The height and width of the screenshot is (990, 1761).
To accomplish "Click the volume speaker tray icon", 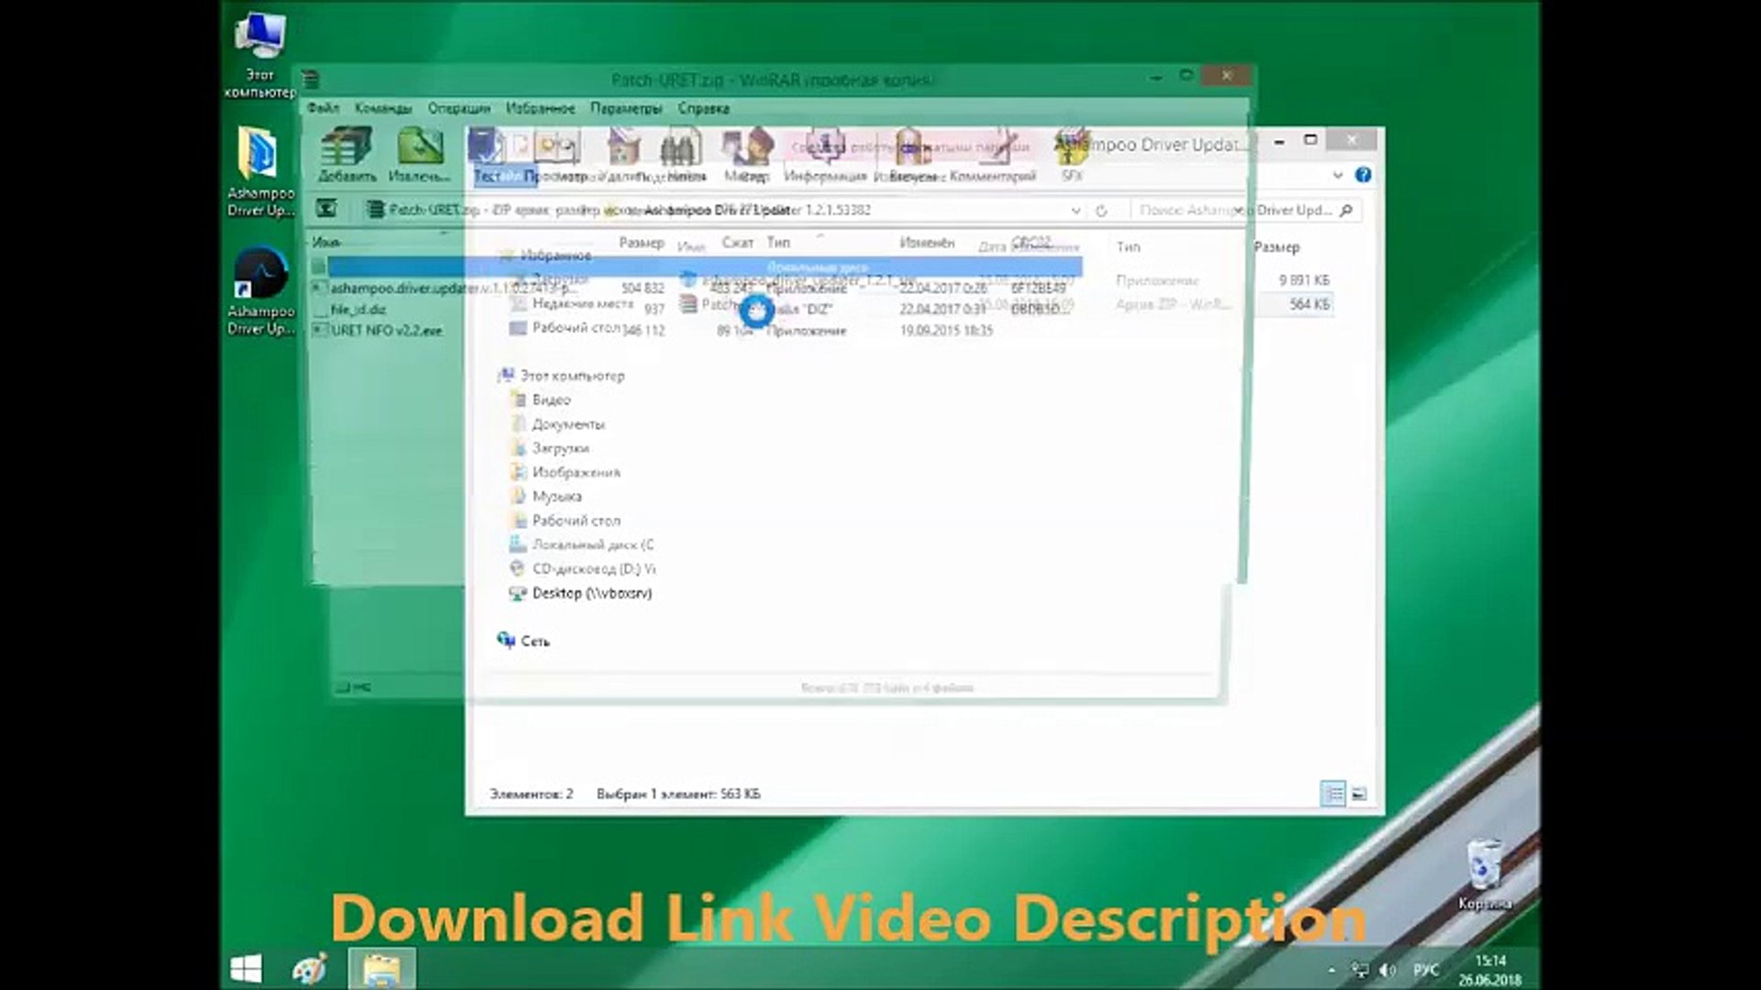I will [x=1388, y=969].
